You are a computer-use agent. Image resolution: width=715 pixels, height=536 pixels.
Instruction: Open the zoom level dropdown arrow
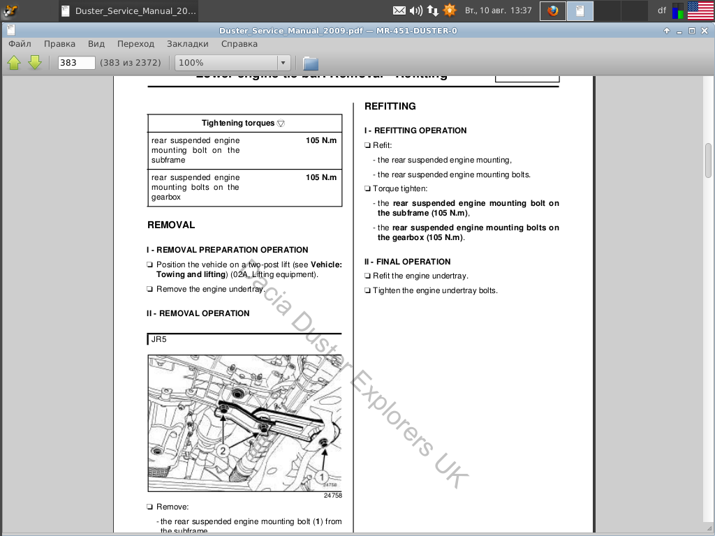click(283, 63)
